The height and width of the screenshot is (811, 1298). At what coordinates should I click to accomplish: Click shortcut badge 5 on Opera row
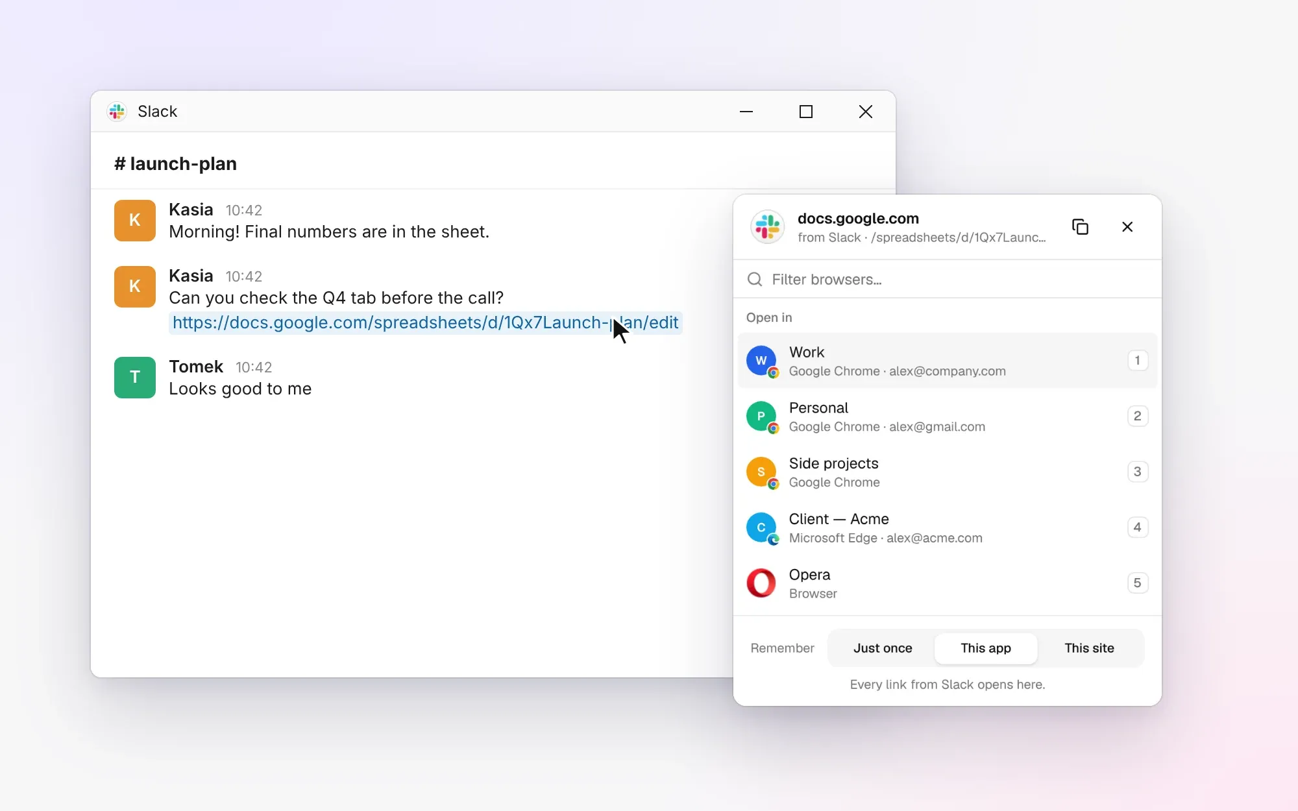1137,583
